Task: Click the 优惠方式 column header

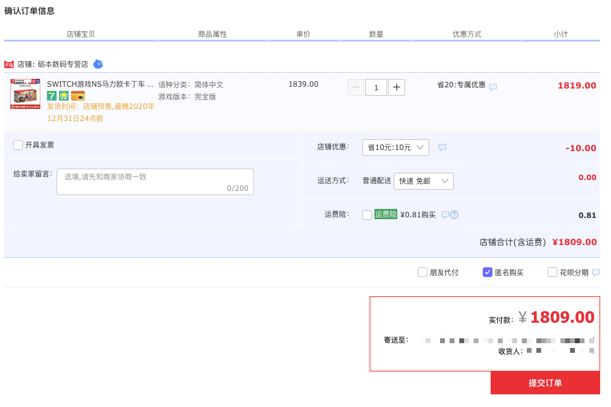Action: [x=467, y=34]
